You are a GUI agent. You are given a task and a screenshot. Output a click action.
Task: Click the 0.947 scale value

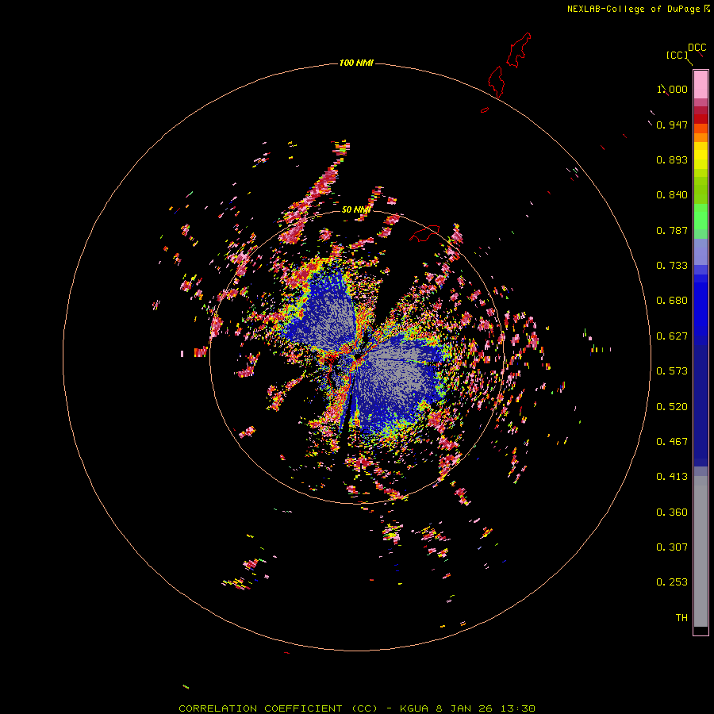[x=672, y=125]
